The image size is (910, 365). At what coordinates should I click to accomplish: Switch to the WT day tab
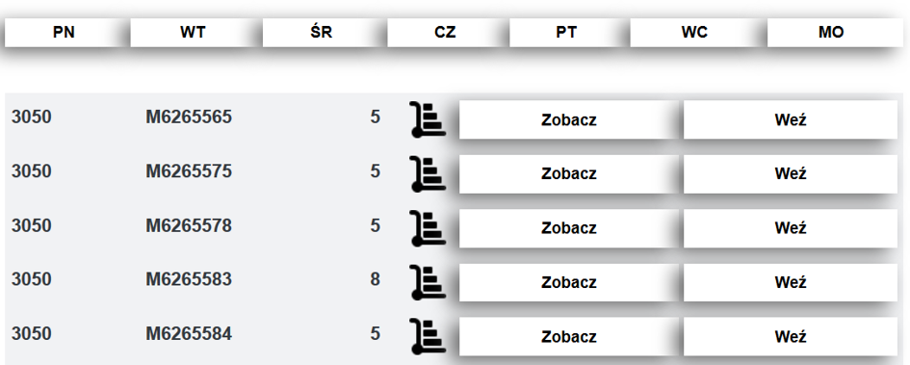coord(192,33)
